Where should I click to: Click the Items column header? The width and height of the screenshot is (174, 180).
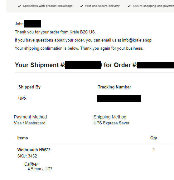coord(22,138)
